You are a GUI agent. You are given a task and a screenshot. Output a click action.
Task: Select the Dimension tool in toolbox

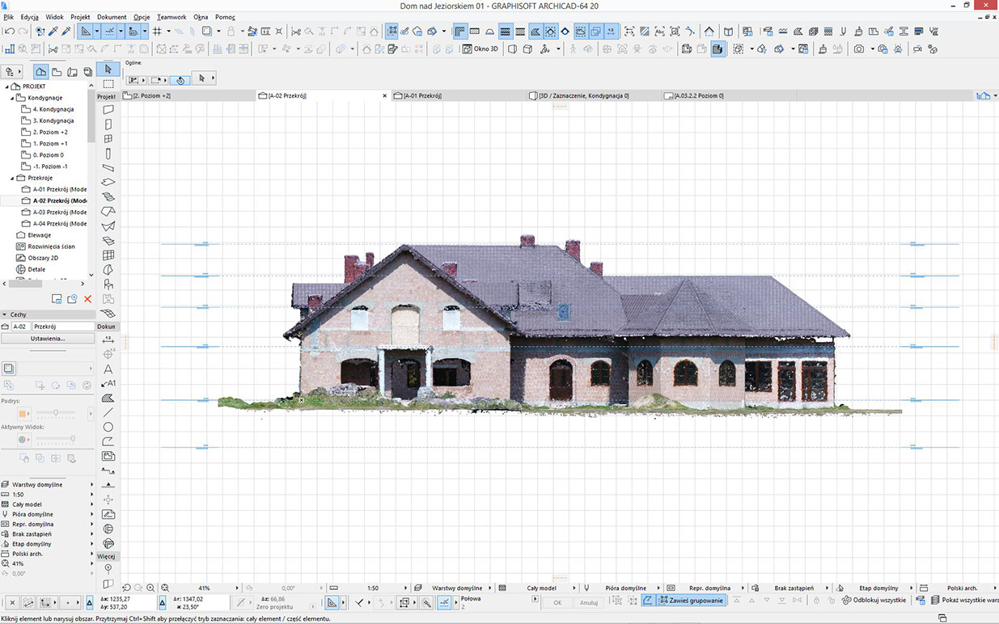coord(108,339)
